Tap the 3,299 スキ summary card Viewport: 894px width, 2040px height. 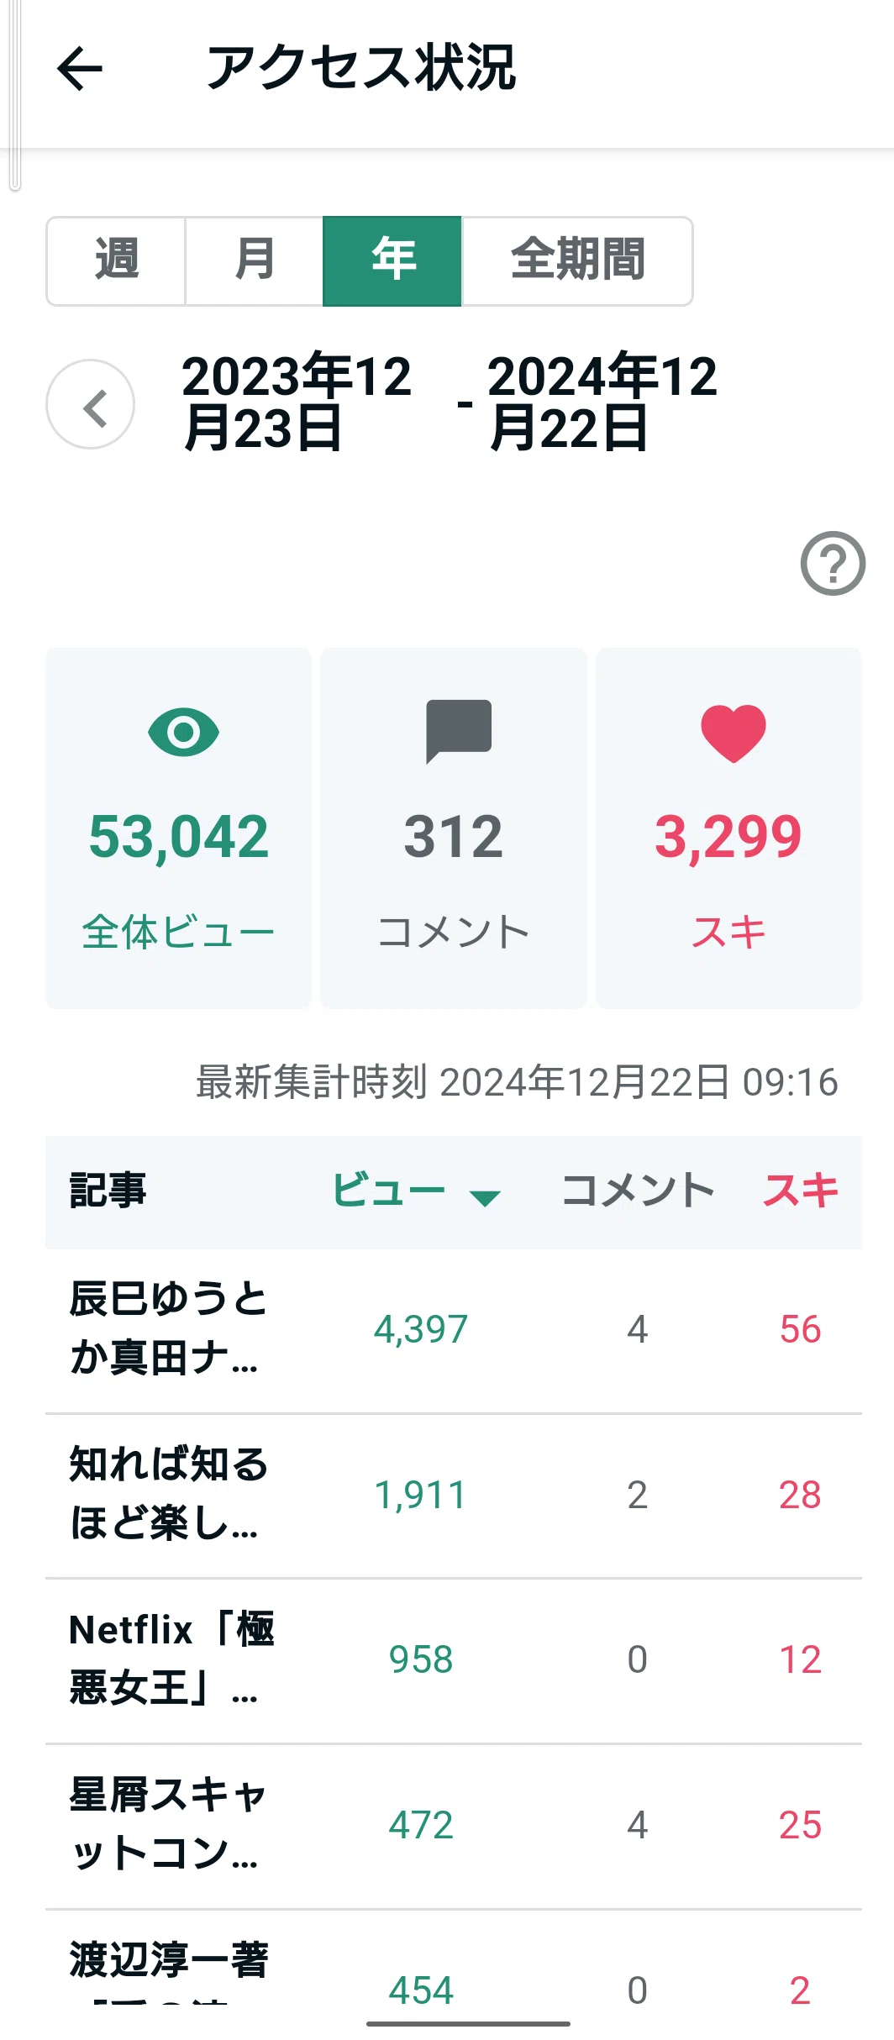[x=728, y=828]
